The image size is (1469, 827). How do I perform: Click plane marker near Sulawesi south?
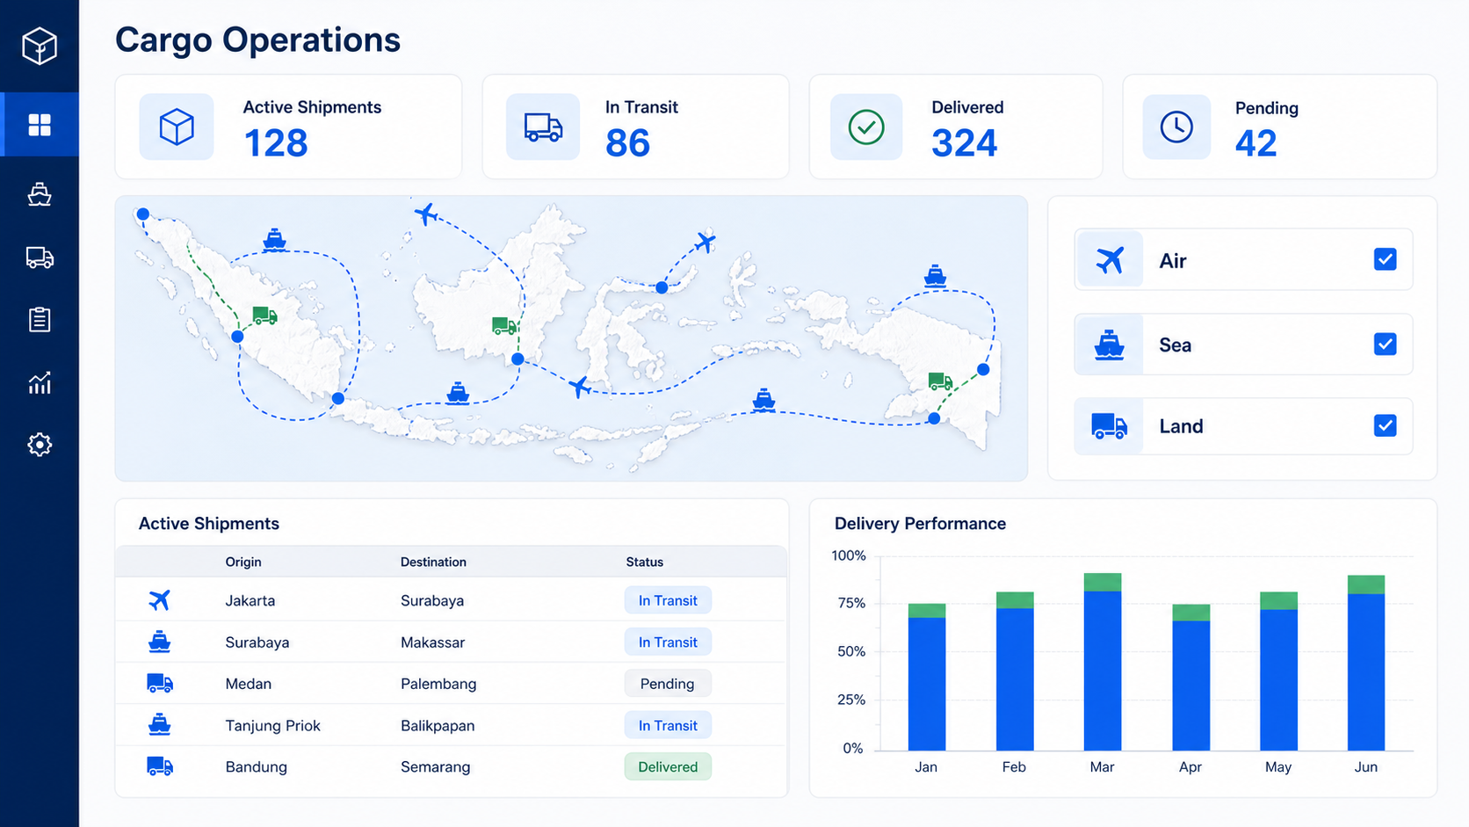(579, 386)
